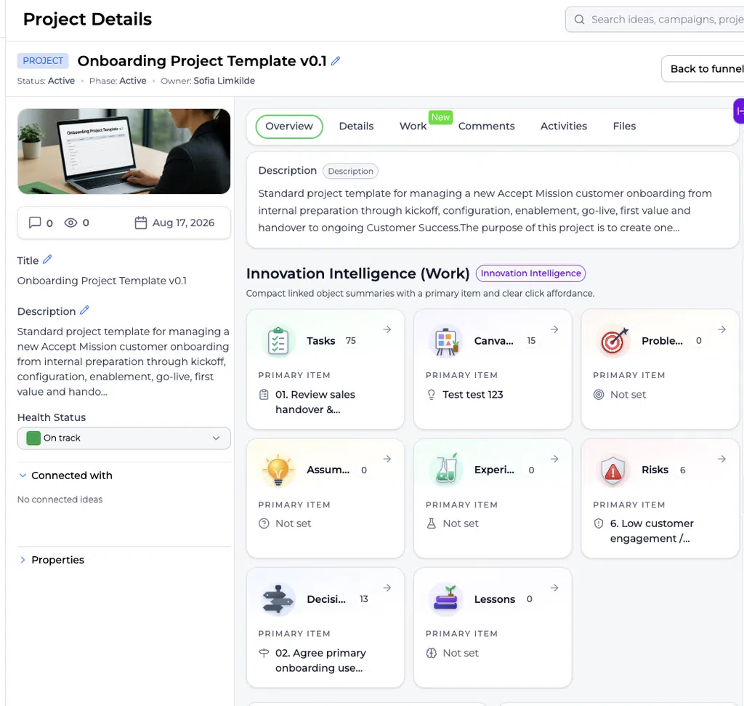This screenshot has width=744, height=706.
Task: Click the Experiments flask icon
Action: tap(445, 470)
